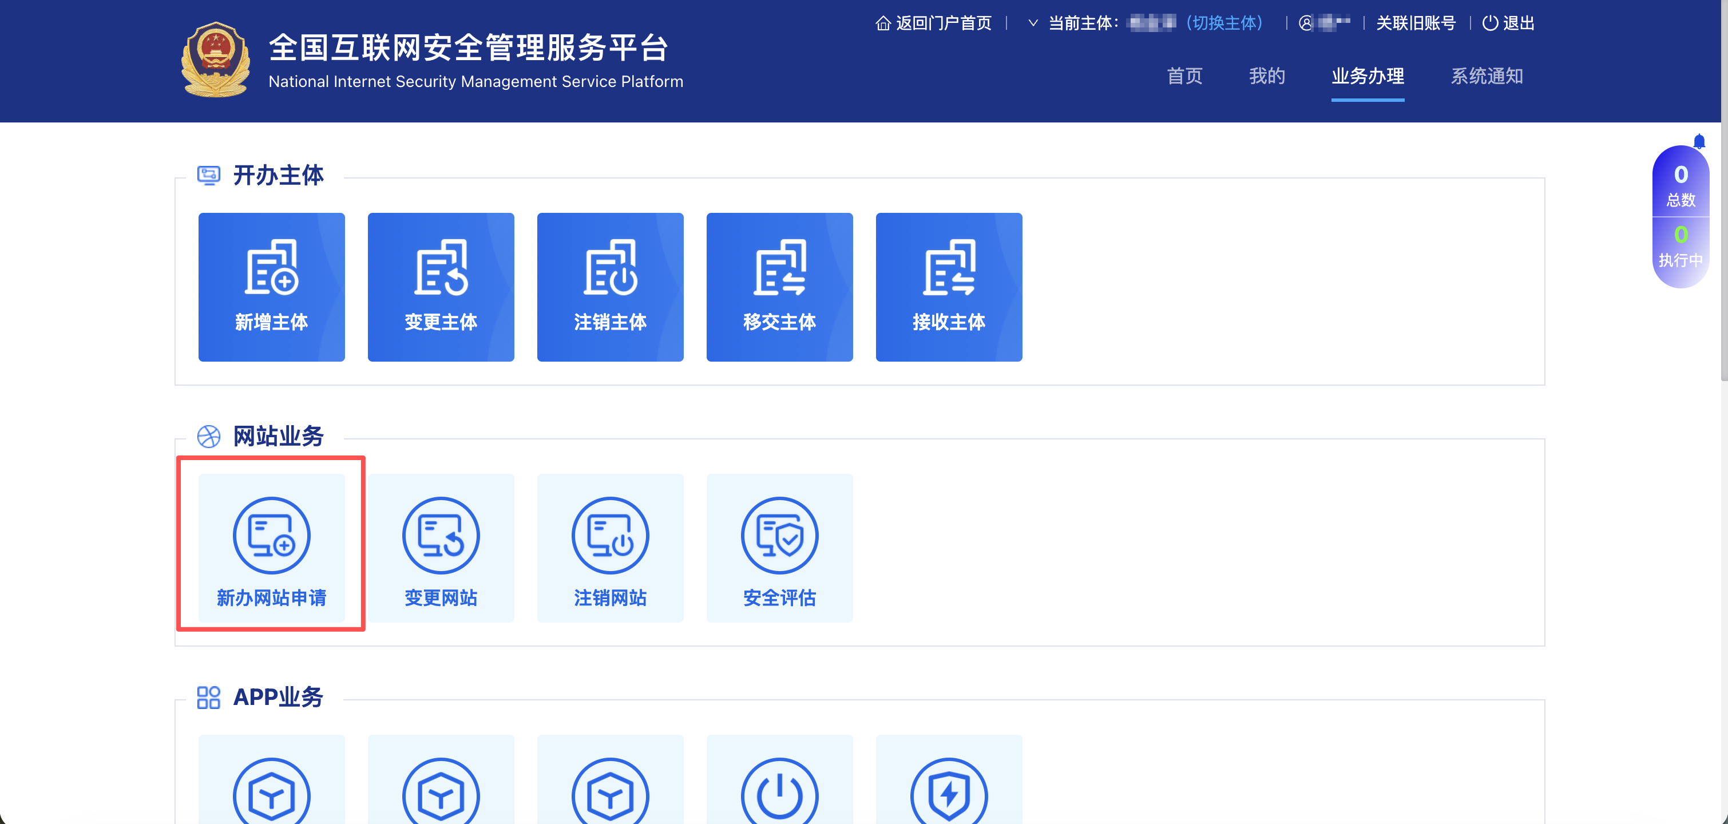Open the 新增主体 (Add Entity) icon

pyautogui.click(x=271, y=287)
